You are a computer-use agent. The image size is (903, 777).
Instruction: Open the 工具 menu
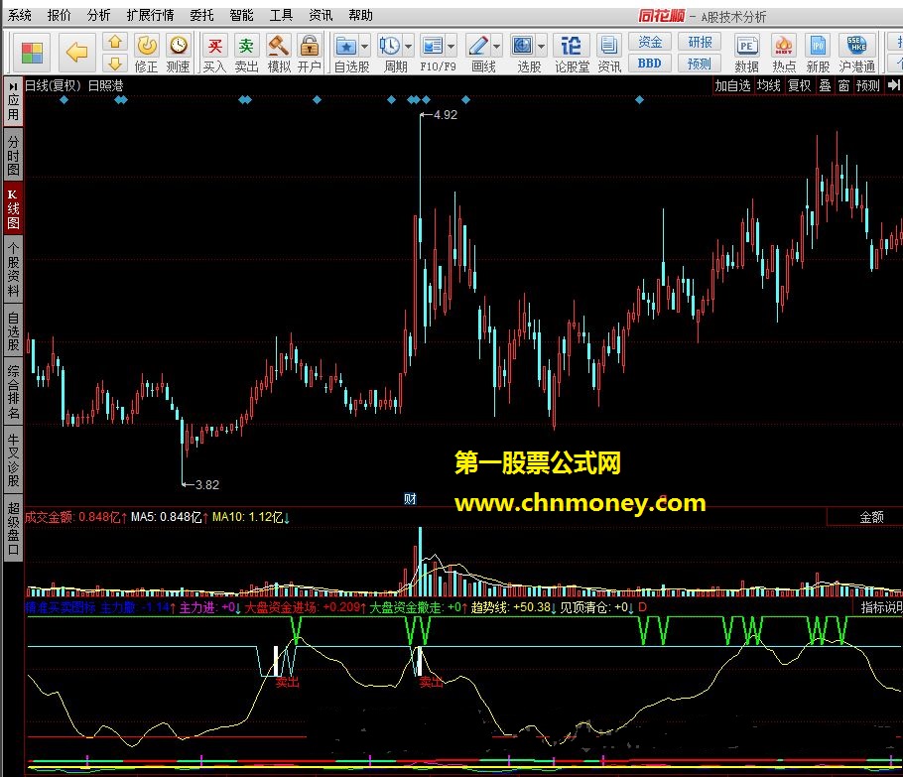[281, 15]
